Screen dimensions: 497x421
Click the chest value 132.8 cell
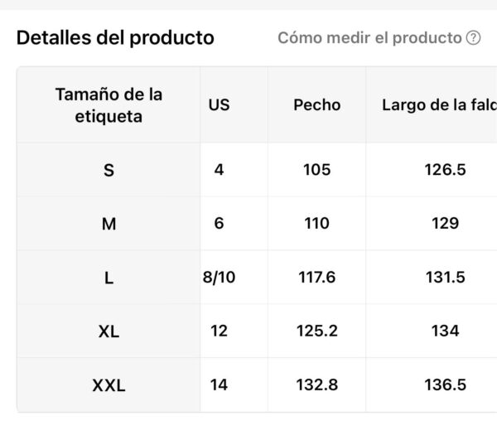(x=317, y=385)
